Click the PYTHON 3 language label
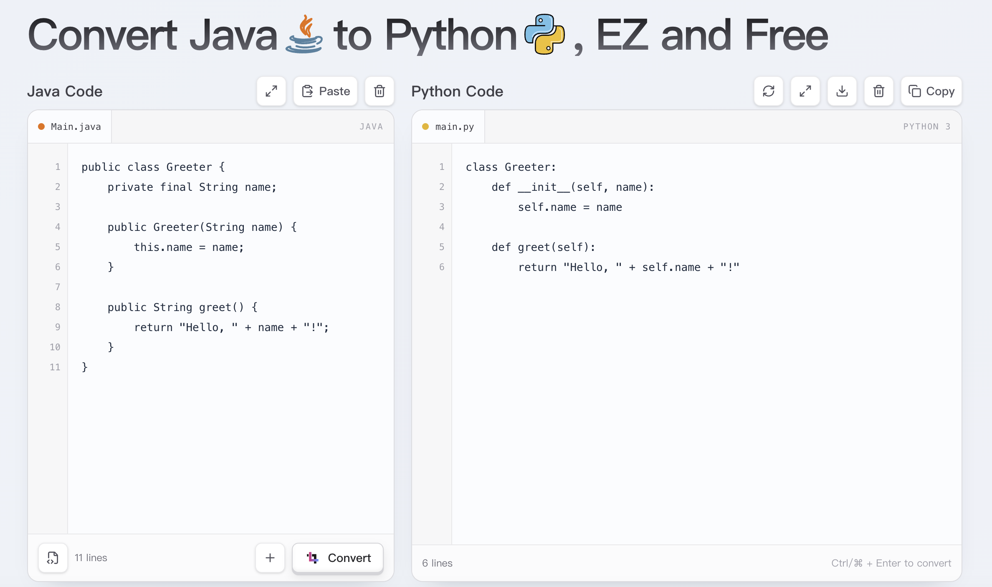Viewport: 992px width, 587px height. tap(927, 127)
